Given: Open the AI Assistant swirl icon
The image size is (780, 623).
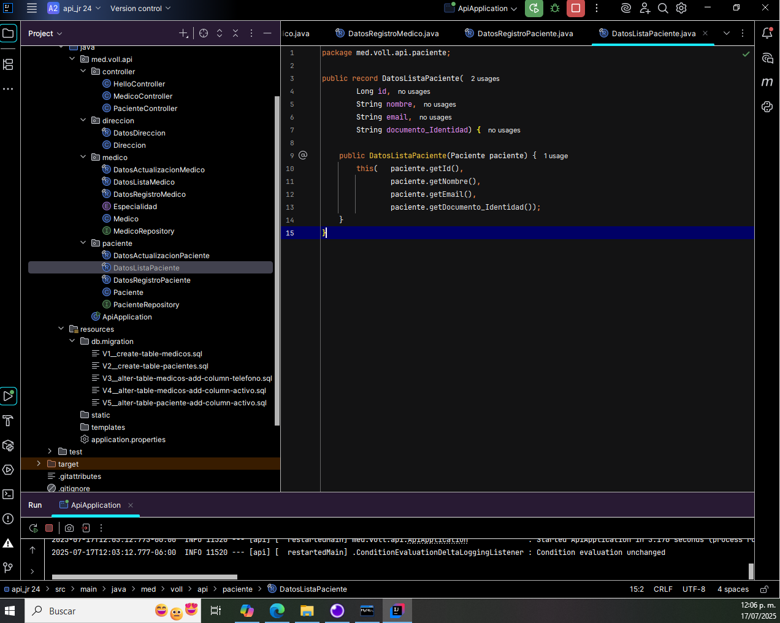Looking at the screenshot, I should click(x=626, y=8).
